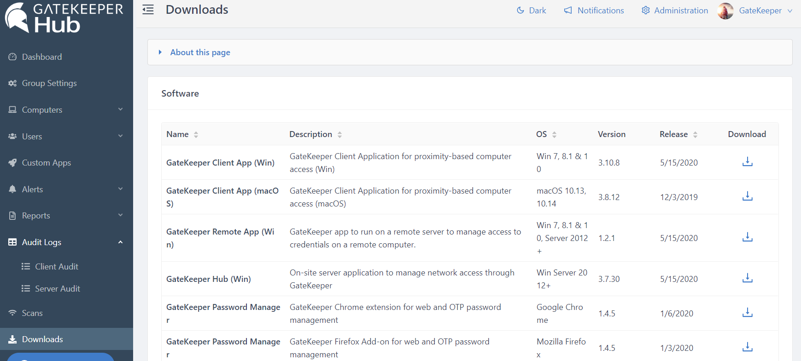This screenshot has height=361, width=801.
Task: Click the GateKeeper user avatar
Action: pos(725,11)
